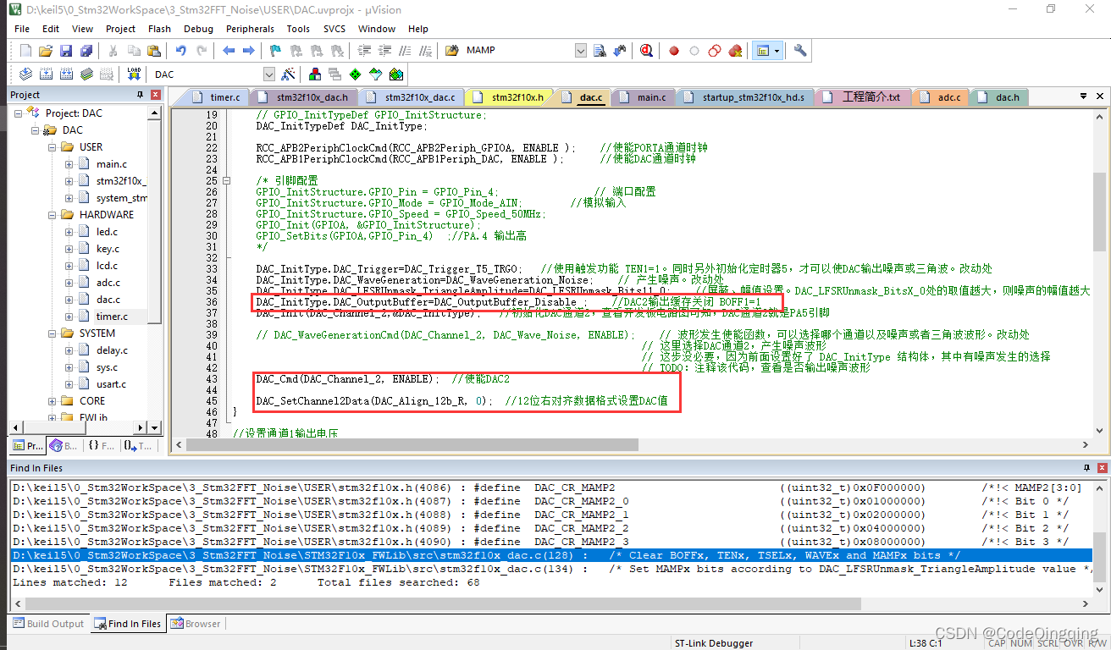This screenshot has width=1111, height=650.
Task: Click the Project panel pin icon
Action: [140, 95]
